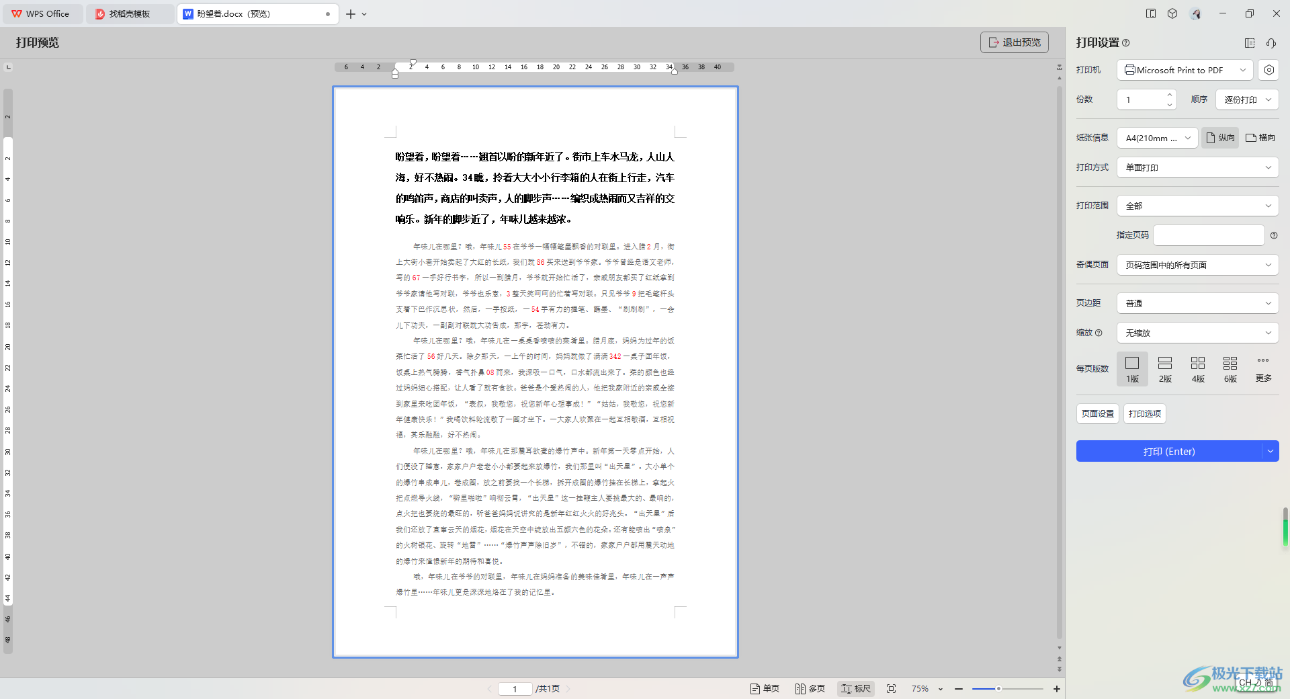The width and height of the screenshot is (1290, 699).
Task: Open the page margins 普通 dropdown
Action: (1198, 303)
